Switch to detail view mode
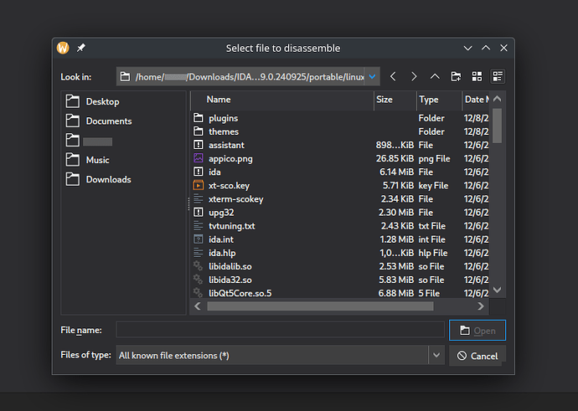This screenshot has width=578, height=411. tap(498, 77)
